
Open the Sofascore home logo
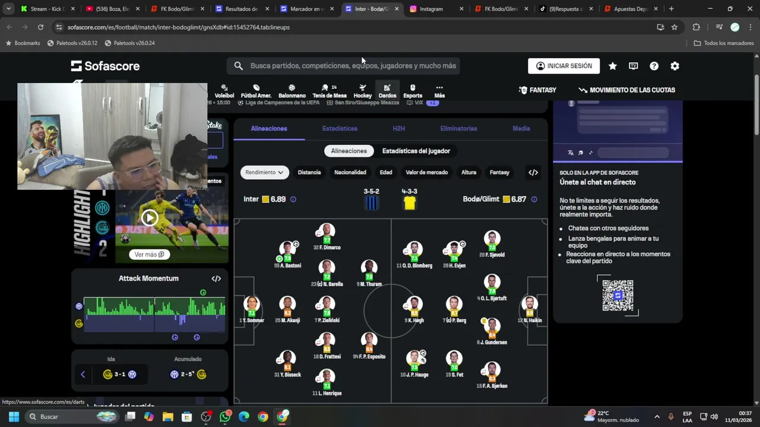click(105, 66)
